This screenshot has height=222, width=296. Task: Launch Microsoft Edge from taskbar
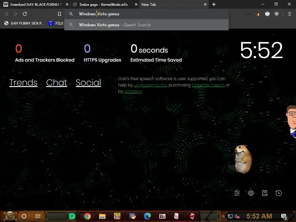(147, 216)
